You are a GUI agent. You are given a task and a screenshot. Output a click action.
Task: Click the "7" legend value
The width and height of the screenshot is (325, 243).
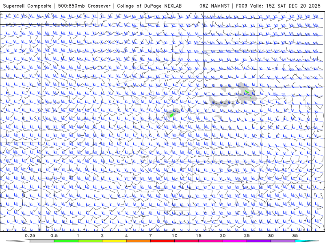tap(150, 236)
